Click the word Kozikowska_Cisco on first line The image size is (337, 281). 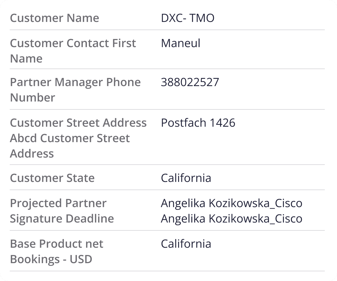click(x=256, y=203)
